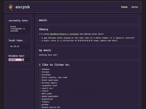Click 'fcukers' list item
Image resolution: width=146 pixels, height=109 pixels.
[45, 102]
